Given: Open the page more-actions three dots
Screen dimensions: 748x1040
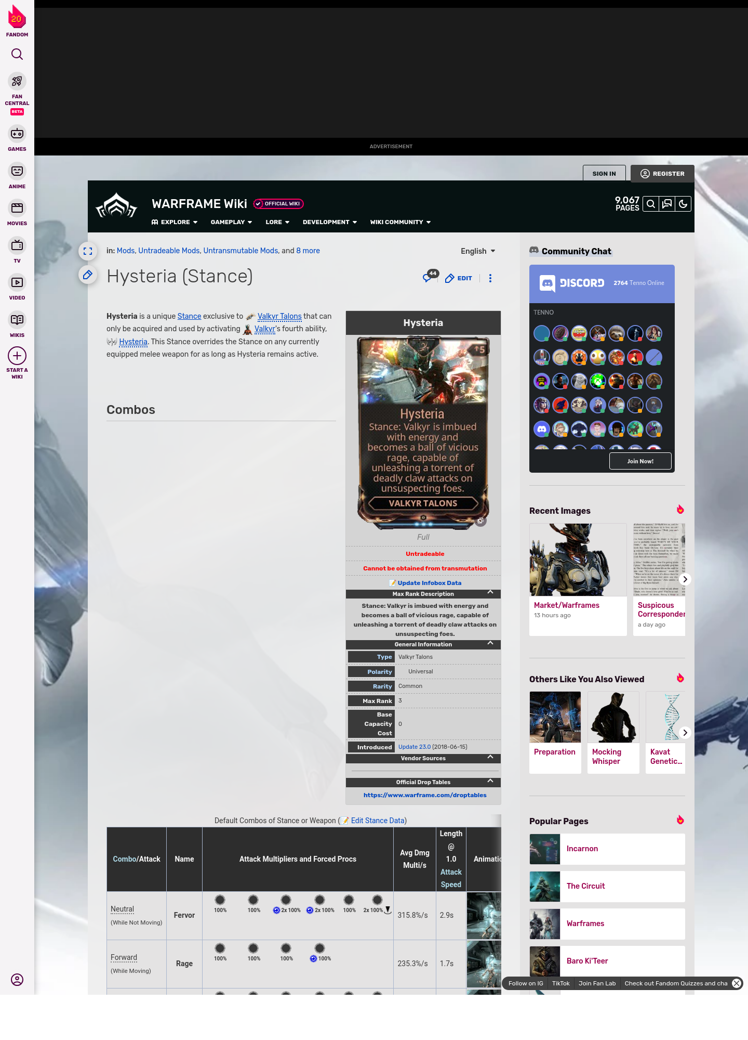Looking at the screenshot, I should (x=490, y=278).
